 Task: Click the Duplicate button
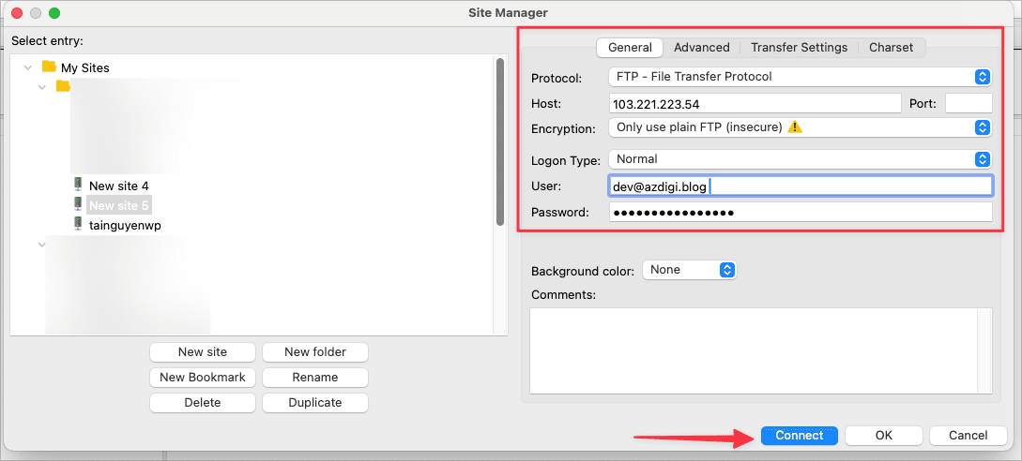tap(314, 403)
